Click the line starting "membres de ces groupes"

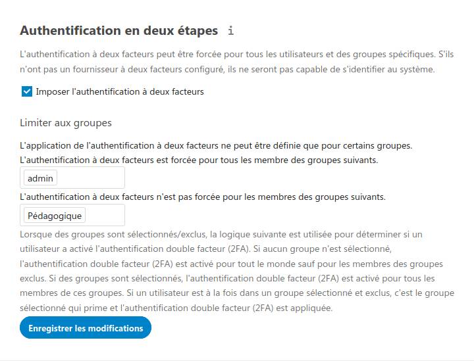(237, 293)
